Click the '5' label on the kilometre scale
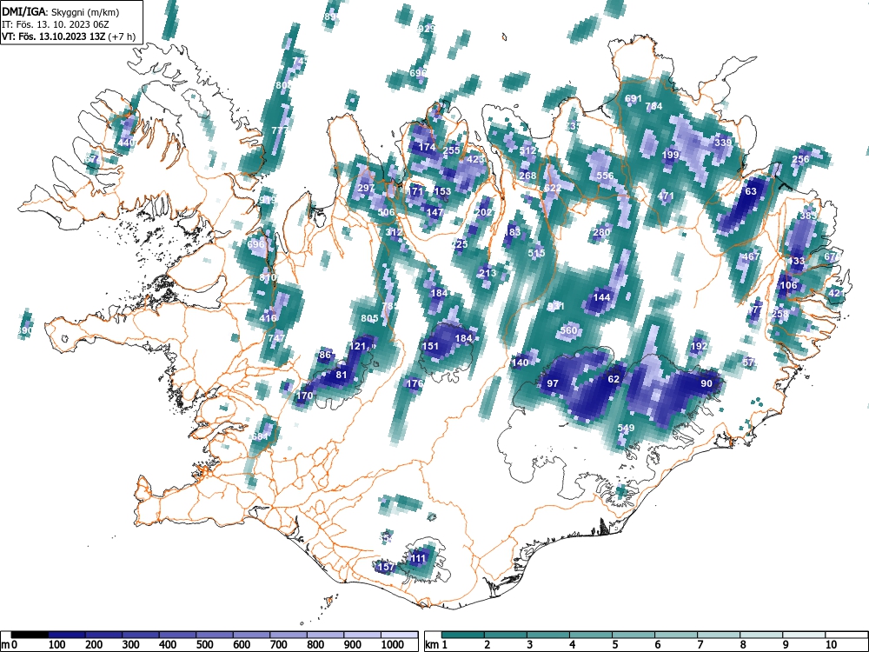 tap(614, 645)
